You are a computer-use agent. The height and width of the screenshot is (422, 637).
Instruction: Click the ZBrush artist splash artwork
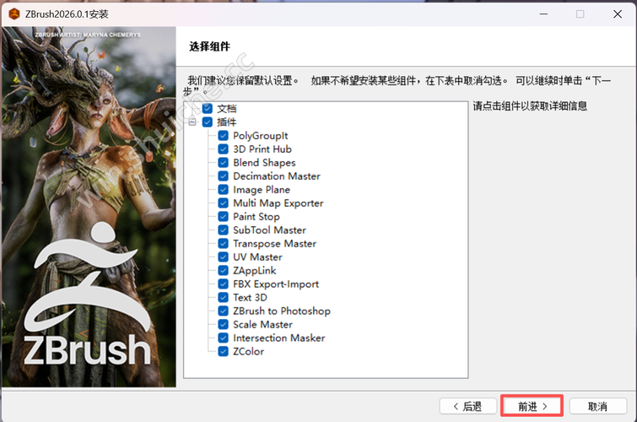[89, 207]
